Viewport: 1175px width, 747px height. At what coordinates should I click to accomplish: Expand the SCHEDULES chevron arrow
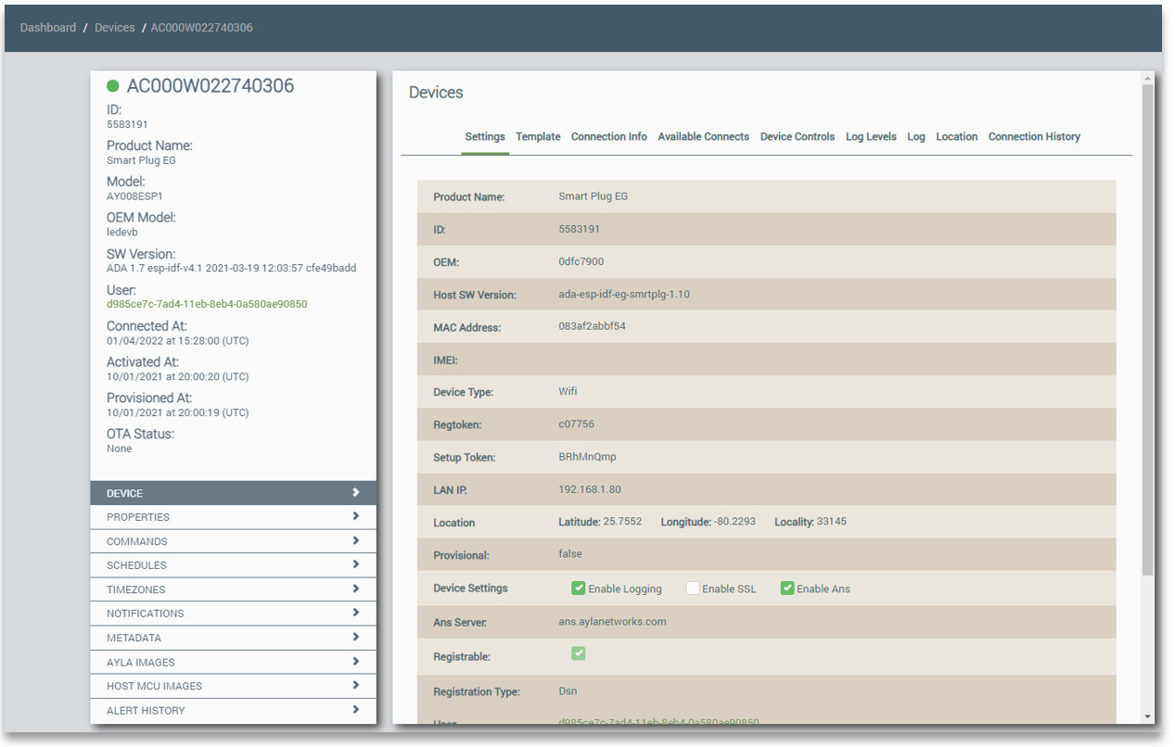tap(355, 564)
